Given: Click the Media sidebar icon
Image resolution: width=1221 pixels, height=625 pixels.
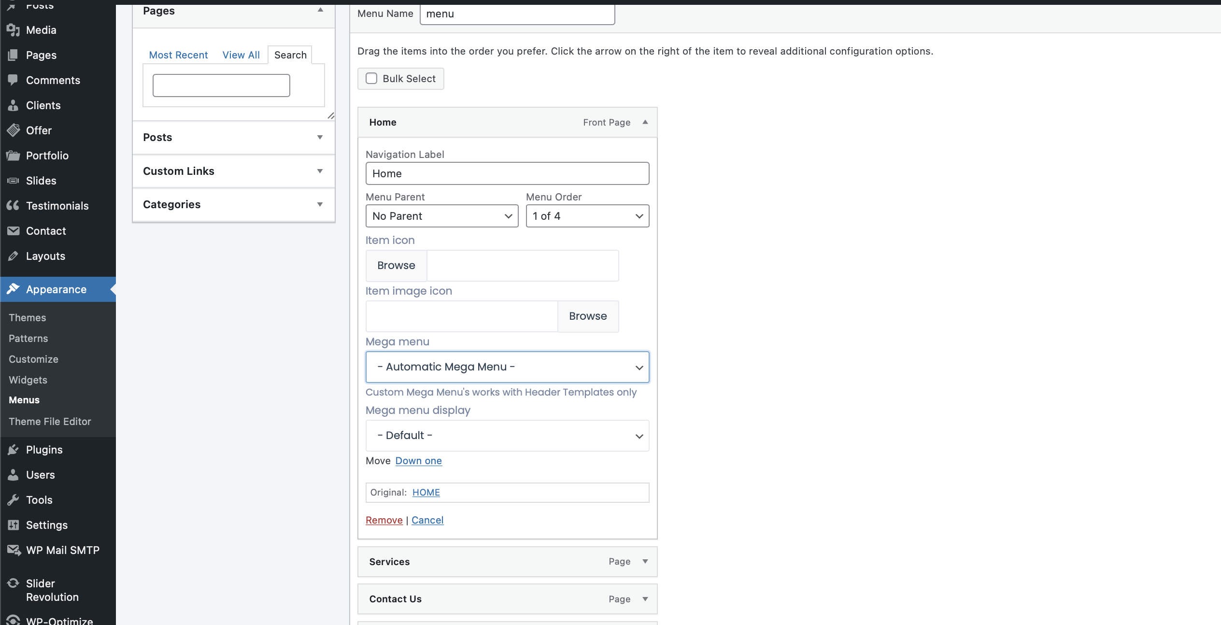Looking at the screenshot, I should click(x=13, y=30).
